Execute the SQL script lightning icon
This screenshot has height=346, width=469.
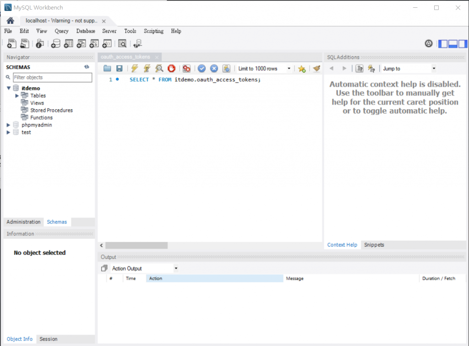pos(135,69)
